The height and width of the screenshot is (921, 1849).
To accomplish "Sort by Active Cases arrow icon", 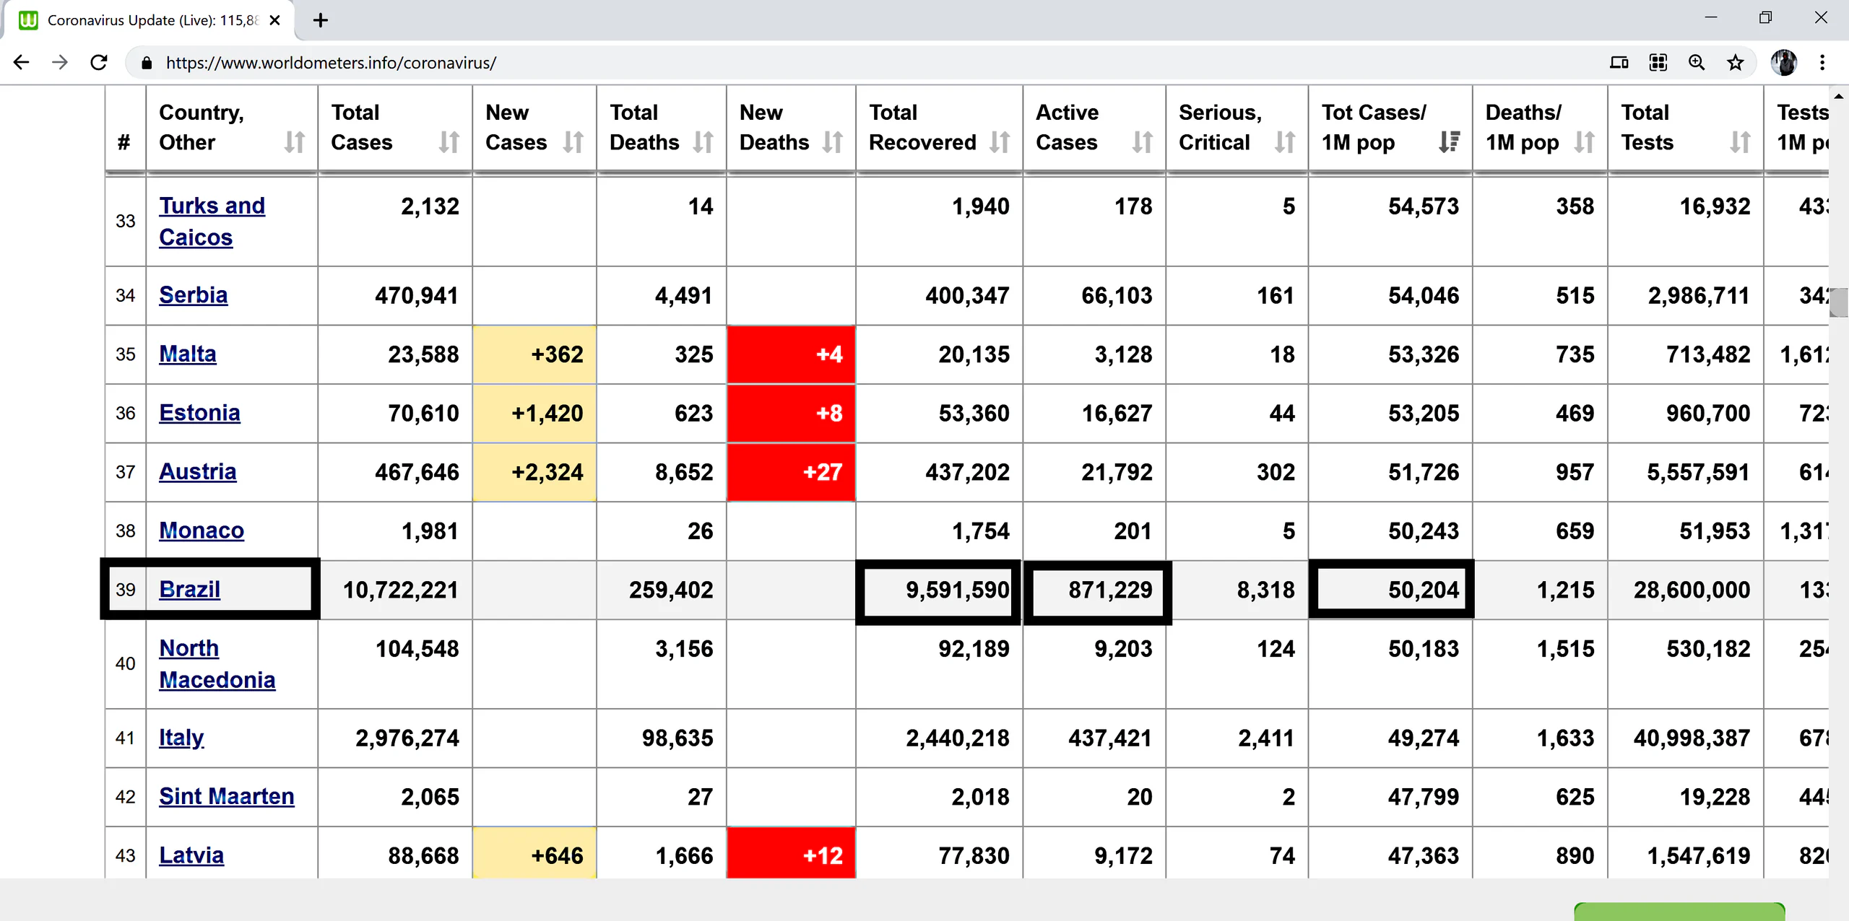I will coord(1142,142).
